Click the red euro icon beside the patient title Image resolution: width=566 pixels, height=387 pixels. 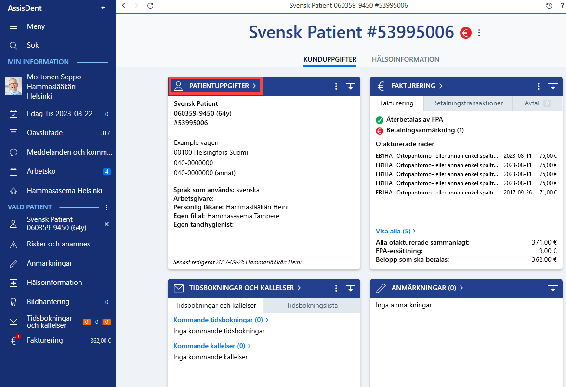tap(466, 33)
